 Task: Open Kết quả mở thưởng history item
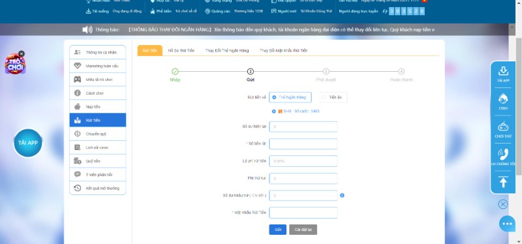[97, 188]
